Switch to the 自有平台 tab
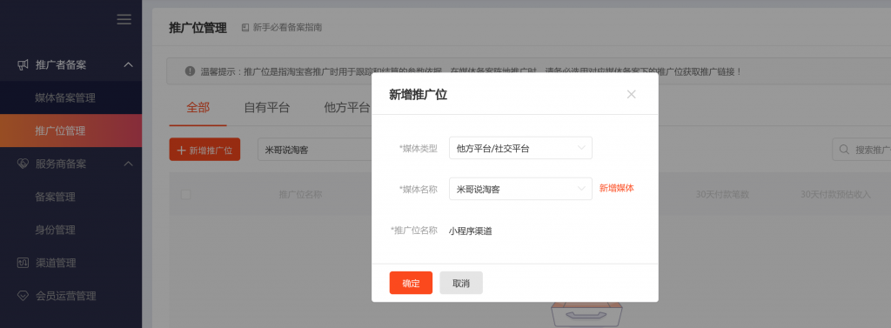The height and width of the screenshot is (328, 891). tap(266, 107)
